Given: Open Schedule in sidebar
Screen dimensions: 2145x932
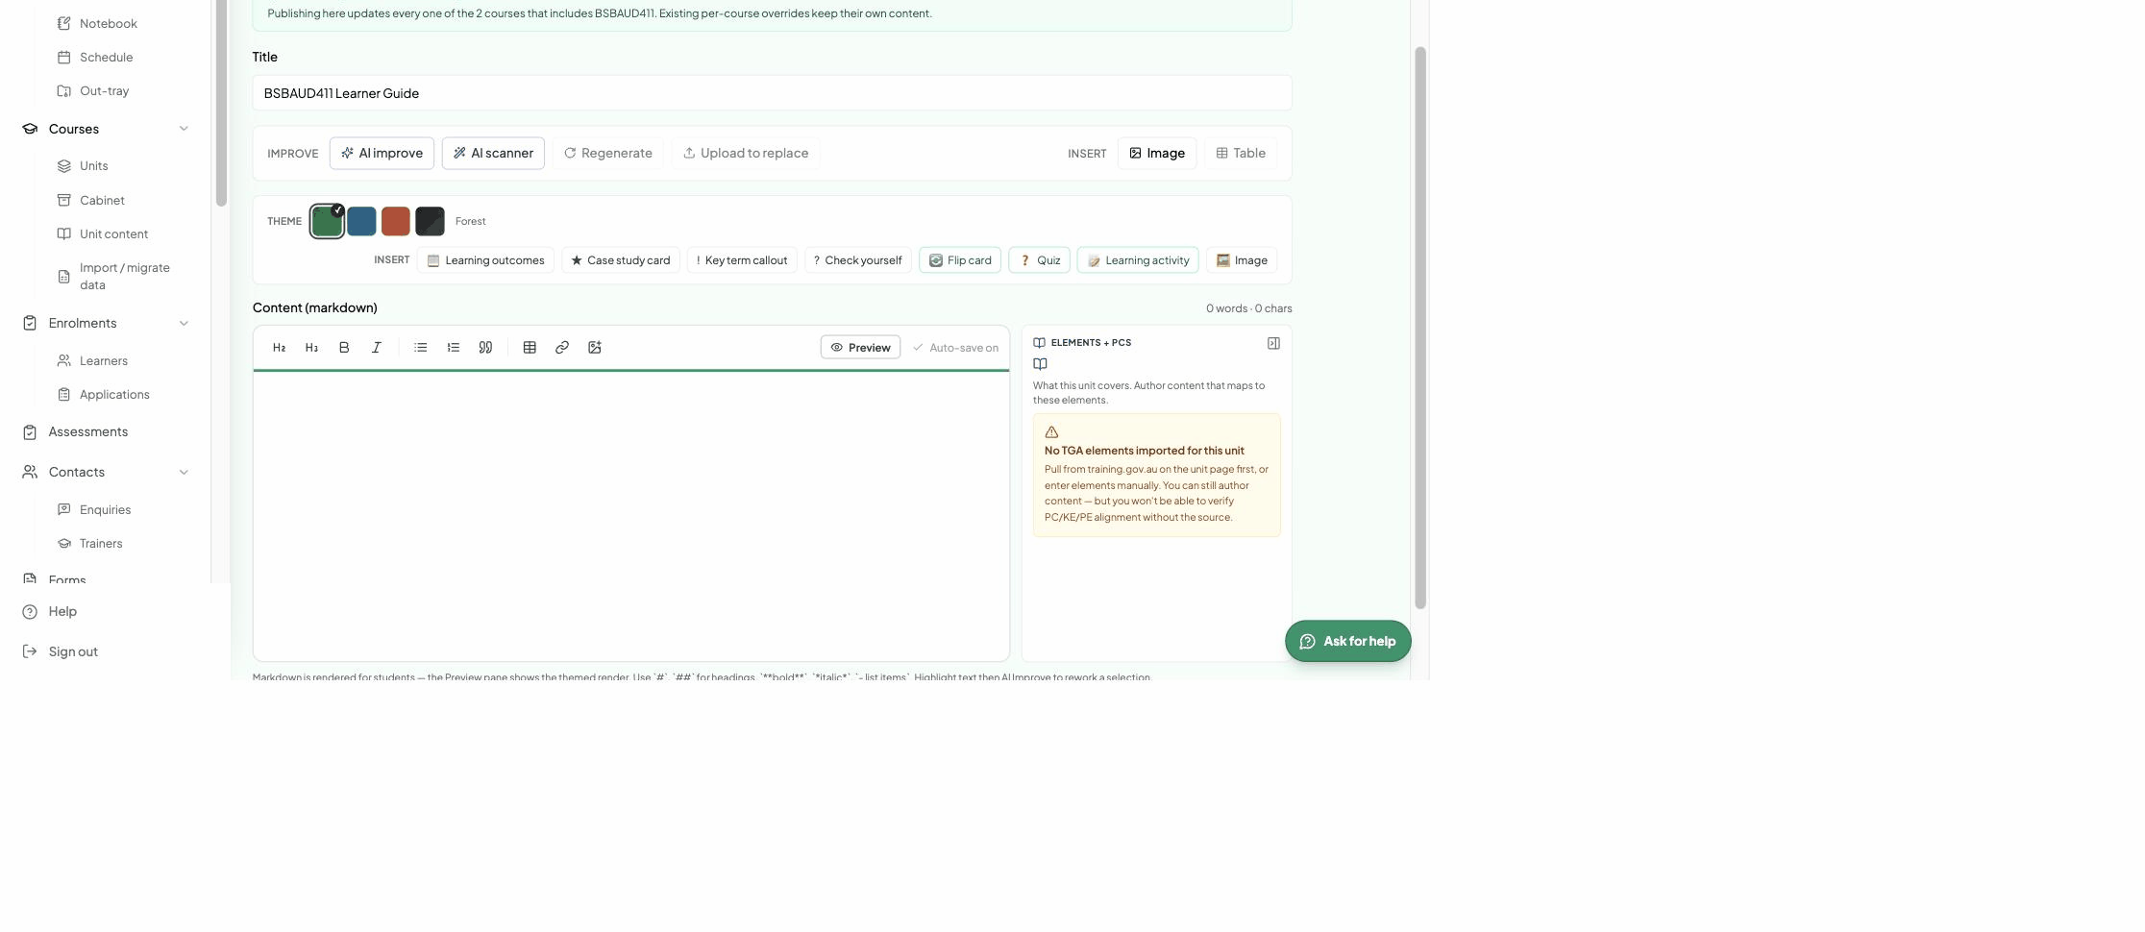Looking at the screenshot, I should point(107,58).
